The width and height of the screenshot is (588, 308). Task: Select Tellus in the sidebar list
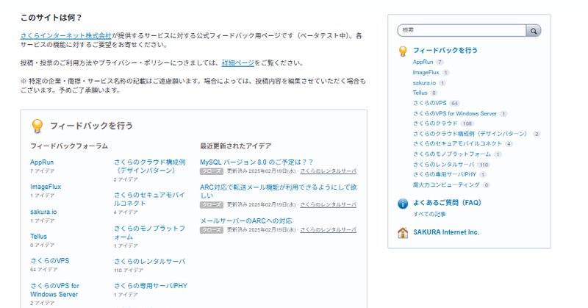[420, 93]
